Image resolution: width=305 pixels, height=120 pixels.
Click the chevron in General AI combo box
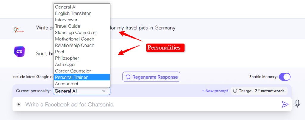[x=104, y=91]
